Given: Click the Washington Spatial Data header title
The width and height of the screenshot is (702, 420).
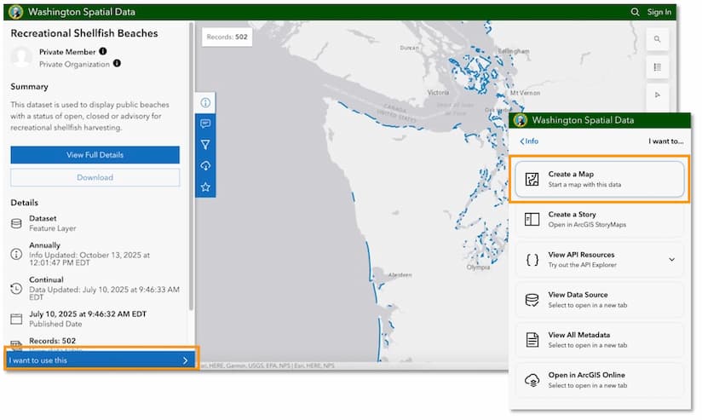Looking at the screenshot, I should tap(82, 12).
